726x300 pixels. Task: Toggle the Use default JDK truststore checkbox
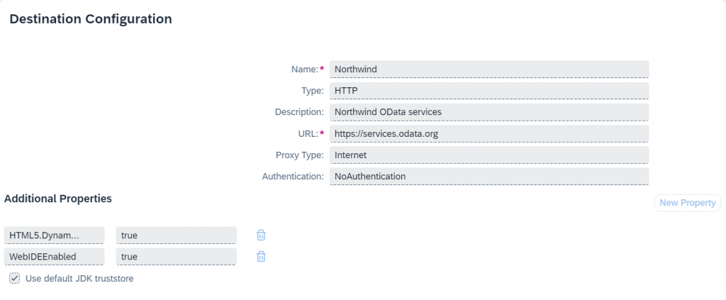[x=15, y=278]
